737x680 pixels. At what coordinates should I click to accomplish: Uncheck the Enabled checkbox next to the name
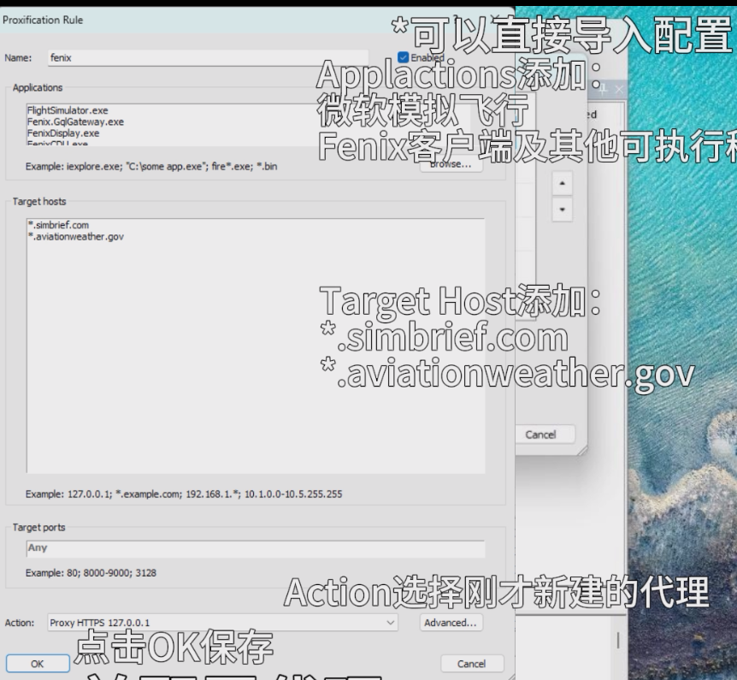pyautogui.click(x=402, y=57)
